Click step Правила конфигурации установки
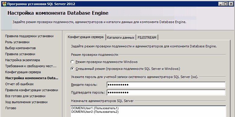The height and width of the screenshot is (117, 235). click(32, 90)
